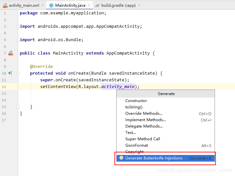Click setContentView on line 12
The height and width of the screenshot is (176, 235).
58,87
